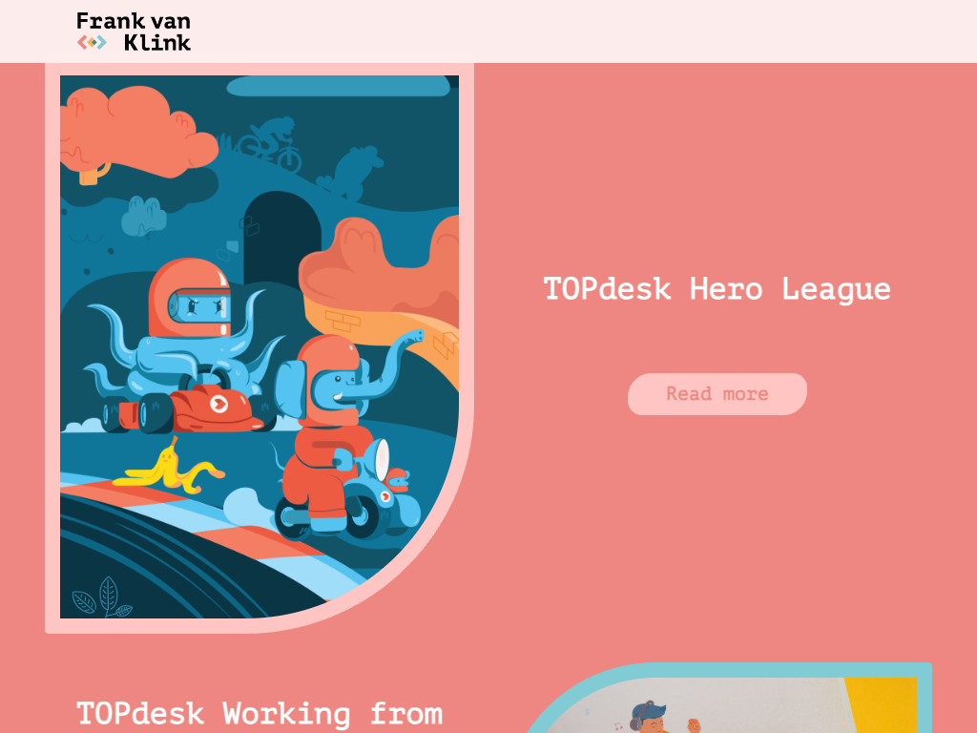This screenshot has height=733, width=977.
Task: Open the TOPdesk Working from heading
Action: tap(260, 715)
